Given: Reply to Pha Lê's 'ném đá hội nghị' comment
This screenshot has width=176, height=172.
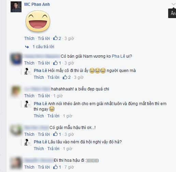Looking at the screenshot, I should click(53, 148).
